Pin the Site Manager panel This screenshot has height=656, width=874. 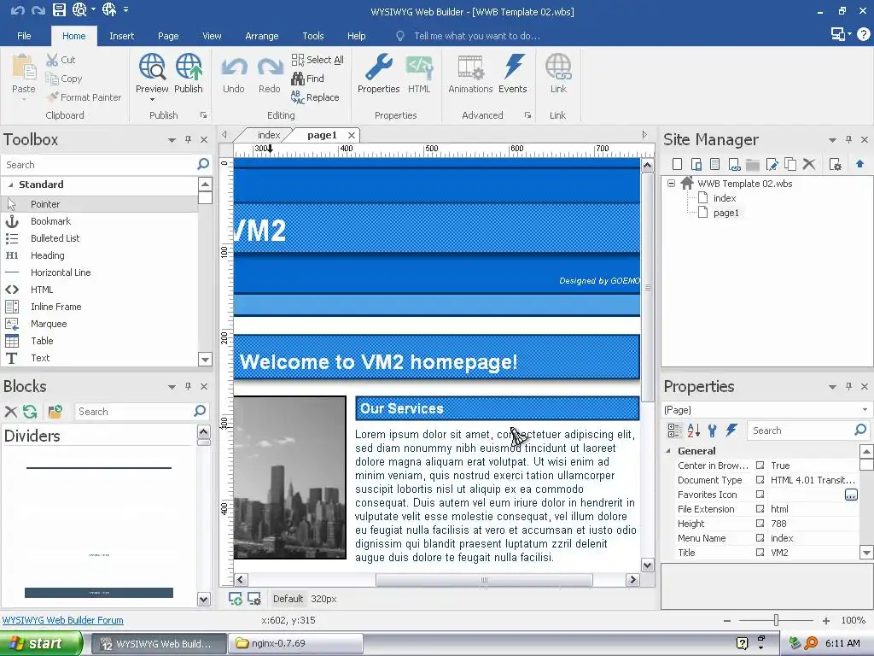848,139
